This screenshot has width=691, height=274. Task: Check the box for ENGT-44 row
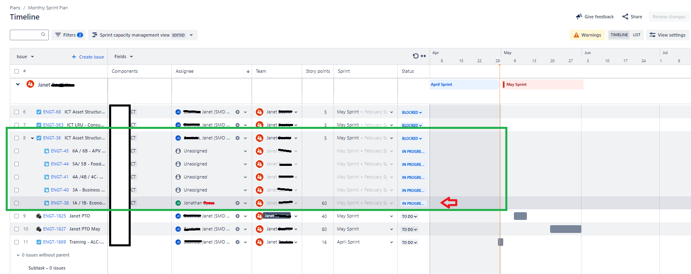click(17, 164)
